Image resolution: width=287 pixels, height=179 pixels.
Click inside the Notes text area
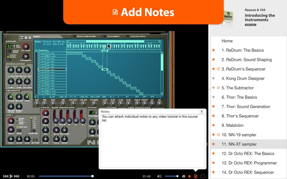point(152,141)
